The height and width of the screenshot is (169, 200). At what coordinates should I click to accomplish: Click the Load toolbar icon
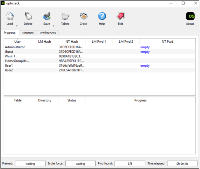[x=10, y=17]
